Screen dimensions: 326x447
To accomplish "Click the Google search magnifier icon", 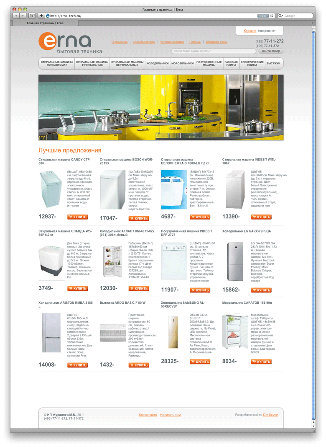I will click(280, 16).
